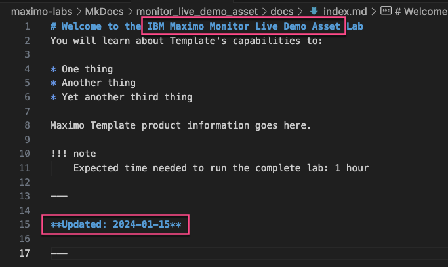Click the '!!! note' admonition line
Viewport: 448px width, 267px height.
(x=73, y=154)
